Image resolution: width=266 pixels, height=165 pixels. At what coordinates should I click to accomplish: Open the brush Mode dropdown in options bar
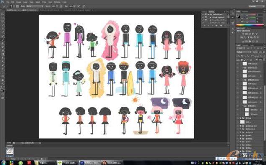(x=34, y=6)
